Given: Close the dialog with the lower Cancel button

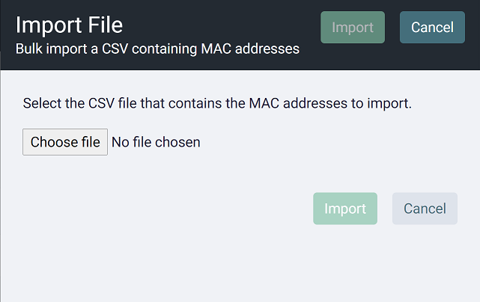Looking at the screenshot, I should [x=425, y=209].
